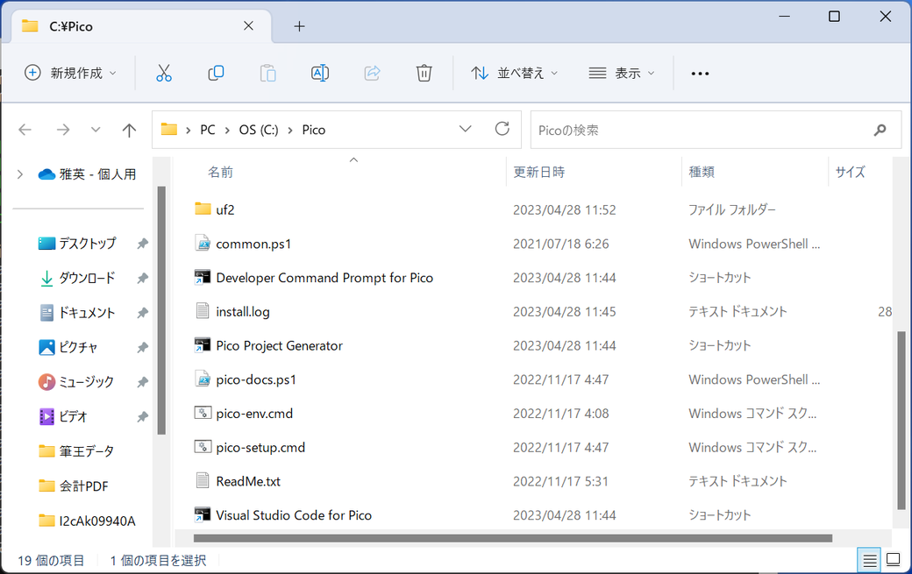Click the file list vertical scrollbar

coord(901,420)
